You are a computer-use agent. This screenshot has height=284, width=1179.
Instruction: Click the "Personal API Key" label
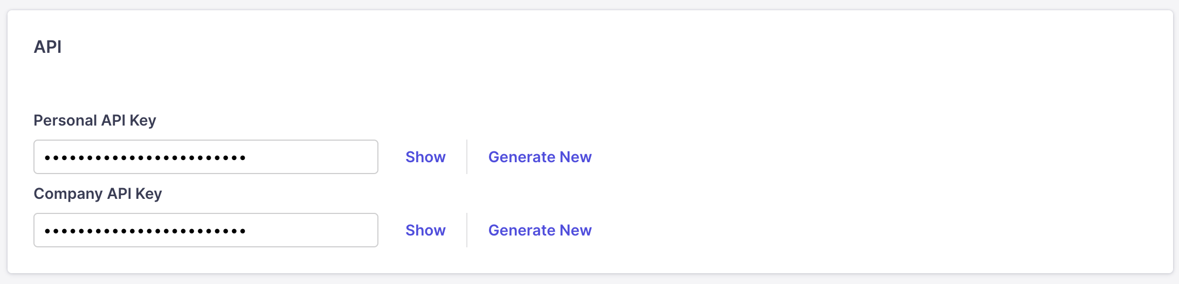[x=95, y=120]
